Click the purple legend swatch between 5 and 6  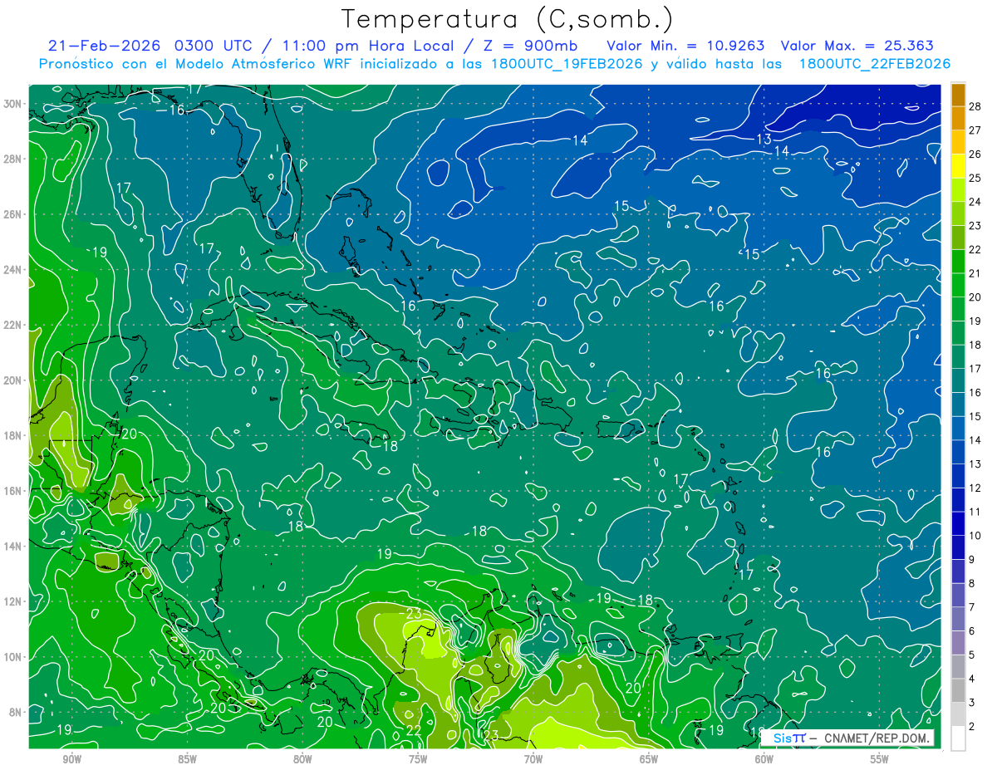(x=958, y=643)
